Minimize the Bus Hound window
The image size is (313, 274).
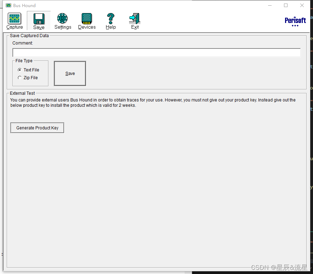[270, 5]
